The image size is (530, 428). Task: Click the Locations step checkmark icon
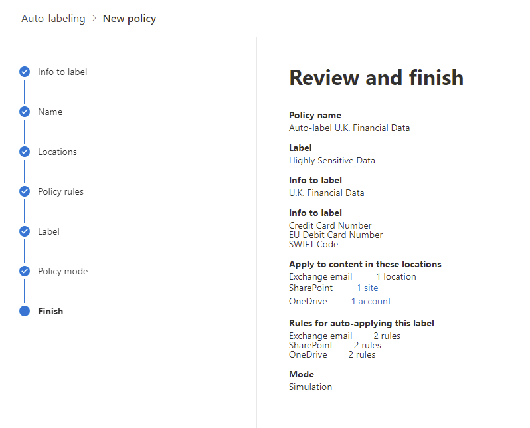[x=25, y=152]
